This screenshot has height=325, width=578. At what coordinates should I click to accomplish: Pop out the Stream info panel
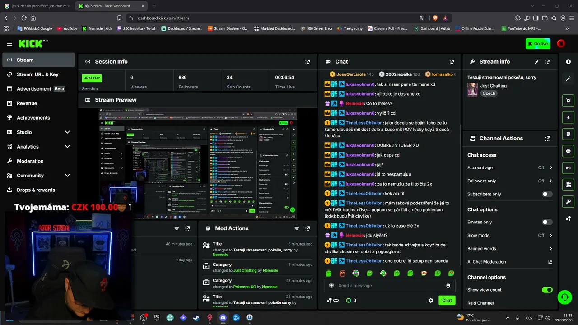click(x=548, y=62)
